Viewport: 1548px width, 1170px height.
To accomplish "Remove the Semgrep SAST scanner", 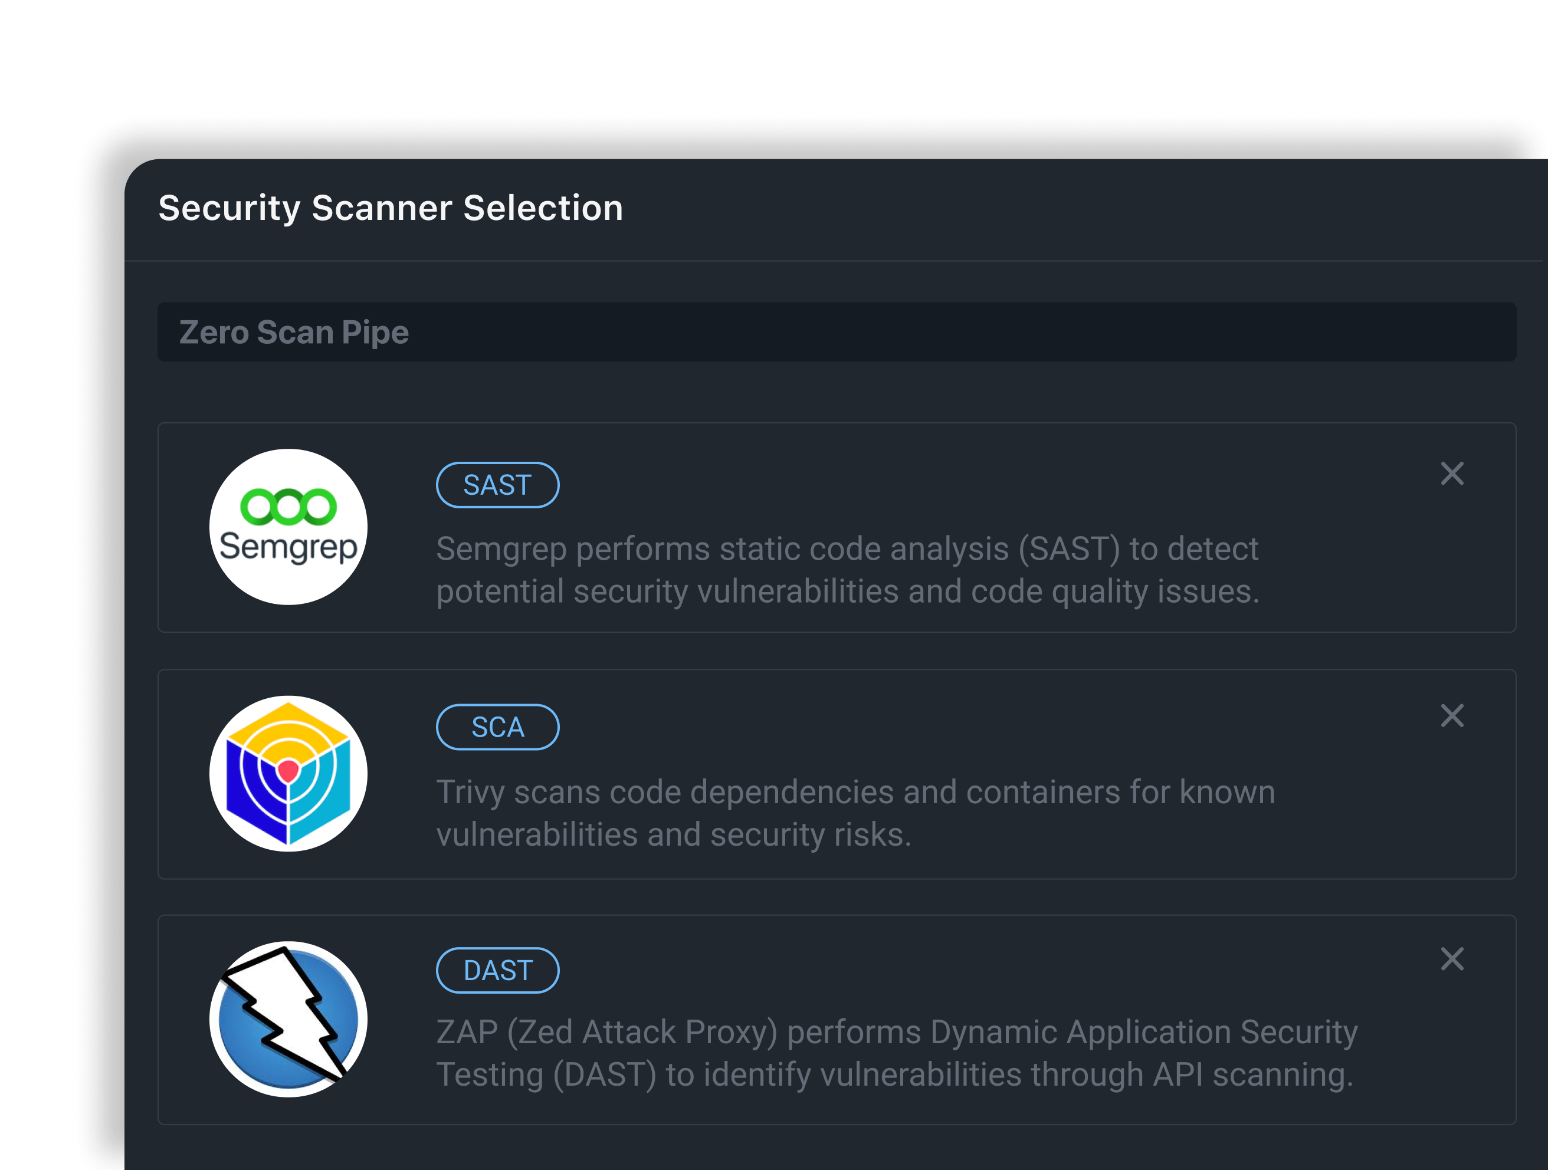I will 1451,474.
